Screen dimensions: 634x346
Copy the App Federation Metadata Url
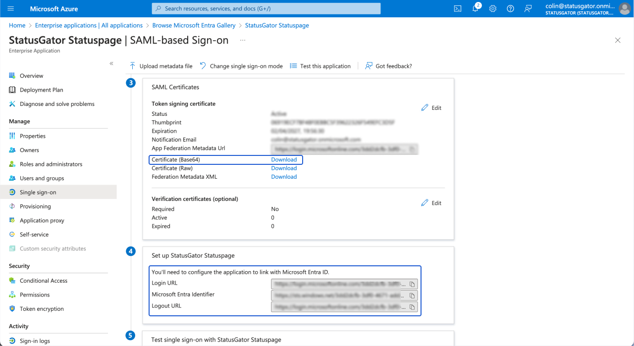[413, 149]
